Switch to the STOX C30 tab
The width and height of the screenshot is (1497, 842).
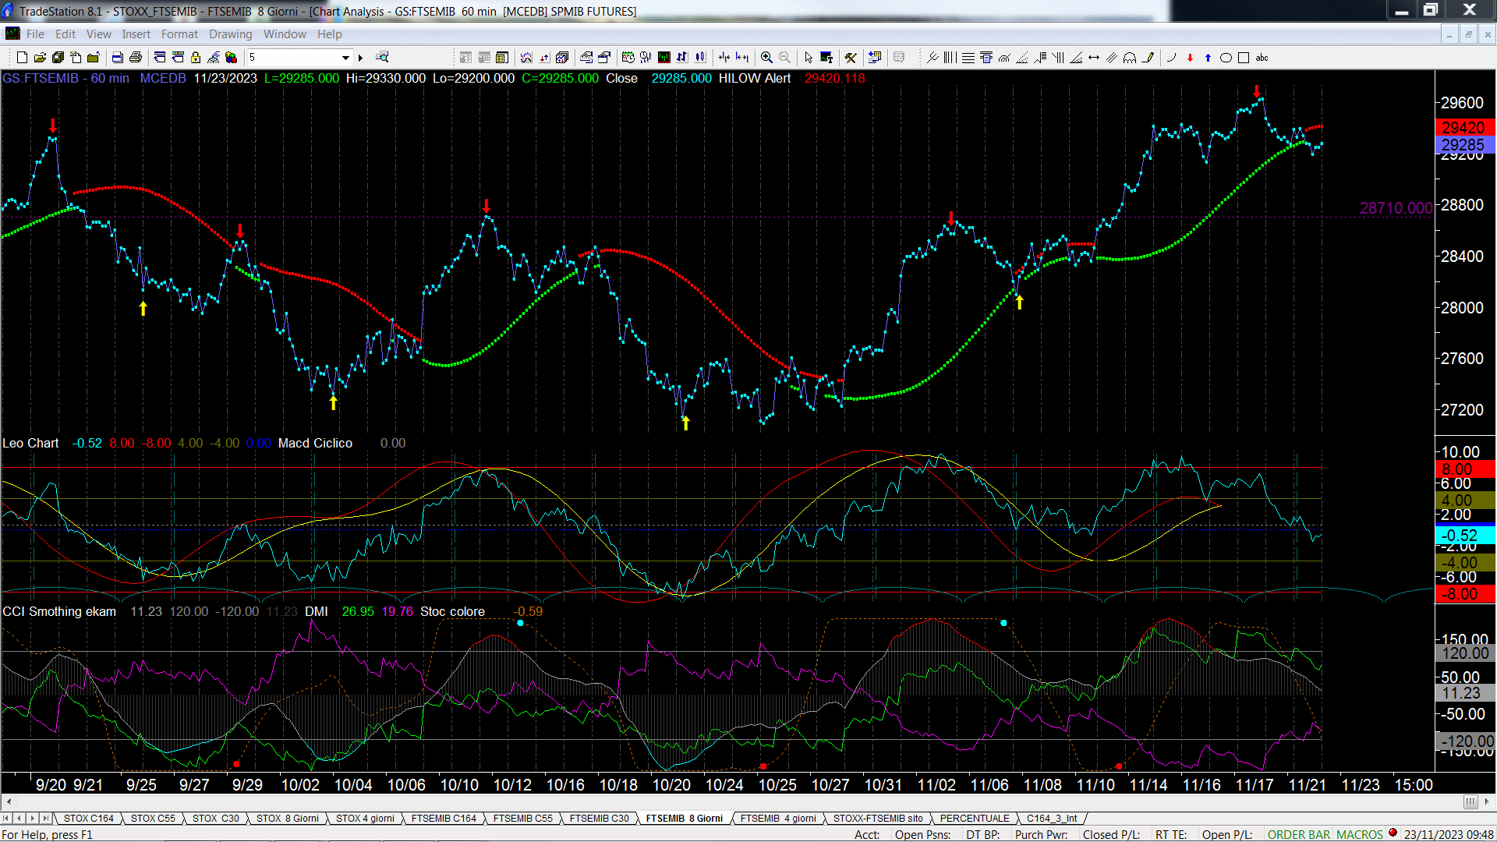216,819
